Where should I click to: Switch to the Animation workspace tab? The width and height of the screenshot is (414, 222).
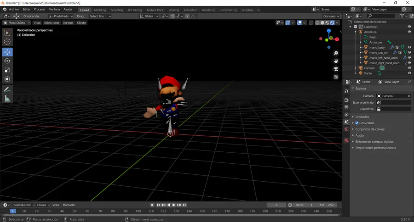click(x=190, y=10)
